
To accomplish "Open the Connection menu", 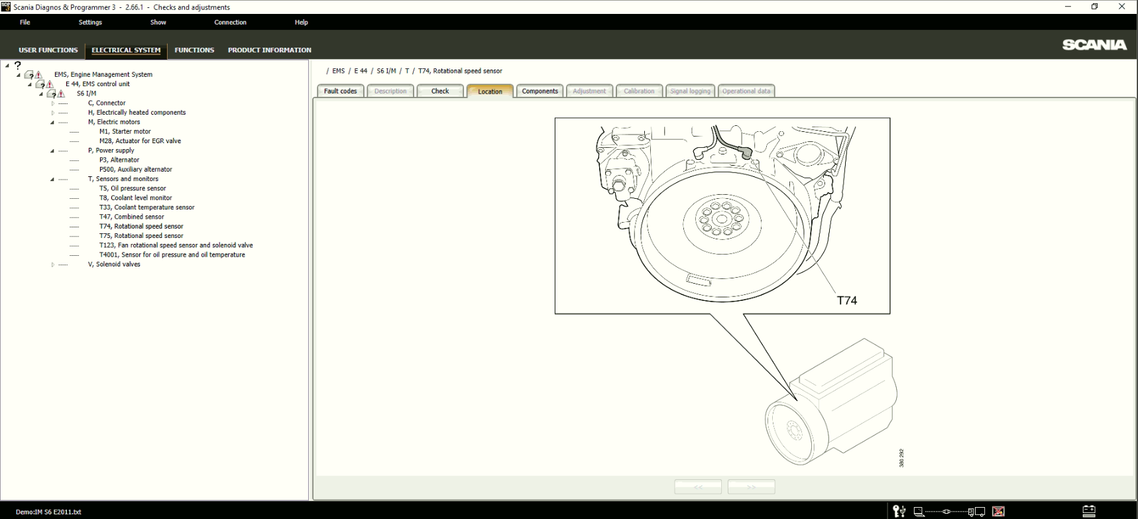I will (x=230, y=22).
